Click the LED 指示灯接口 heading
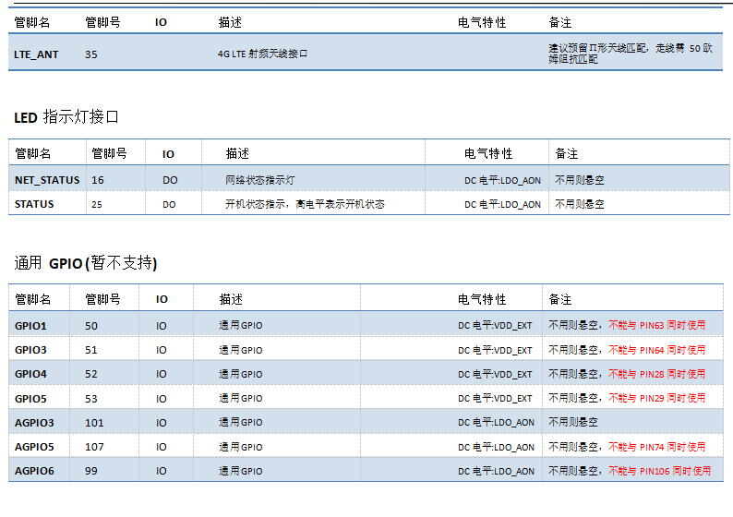 pyautogui.click(x=66, y=117)
